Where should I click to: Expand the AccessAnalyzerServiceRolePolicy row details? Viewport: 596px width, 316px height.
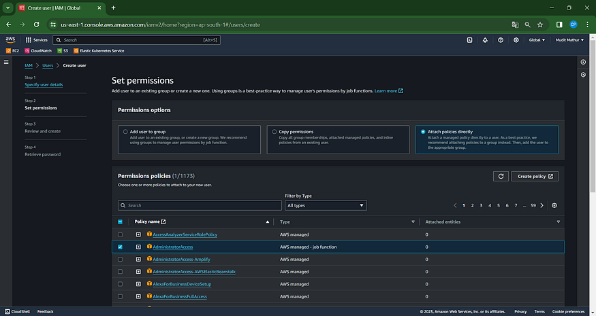pos(138,235)
